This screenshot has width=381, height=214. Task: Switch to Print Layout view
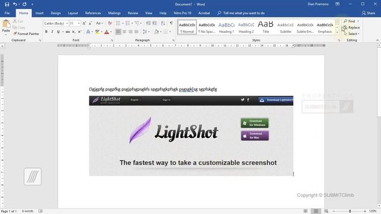click(x=316, y=211)
